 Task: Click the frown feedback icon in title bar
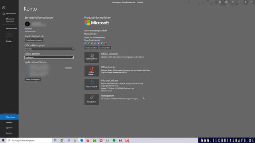coord(226,2)
